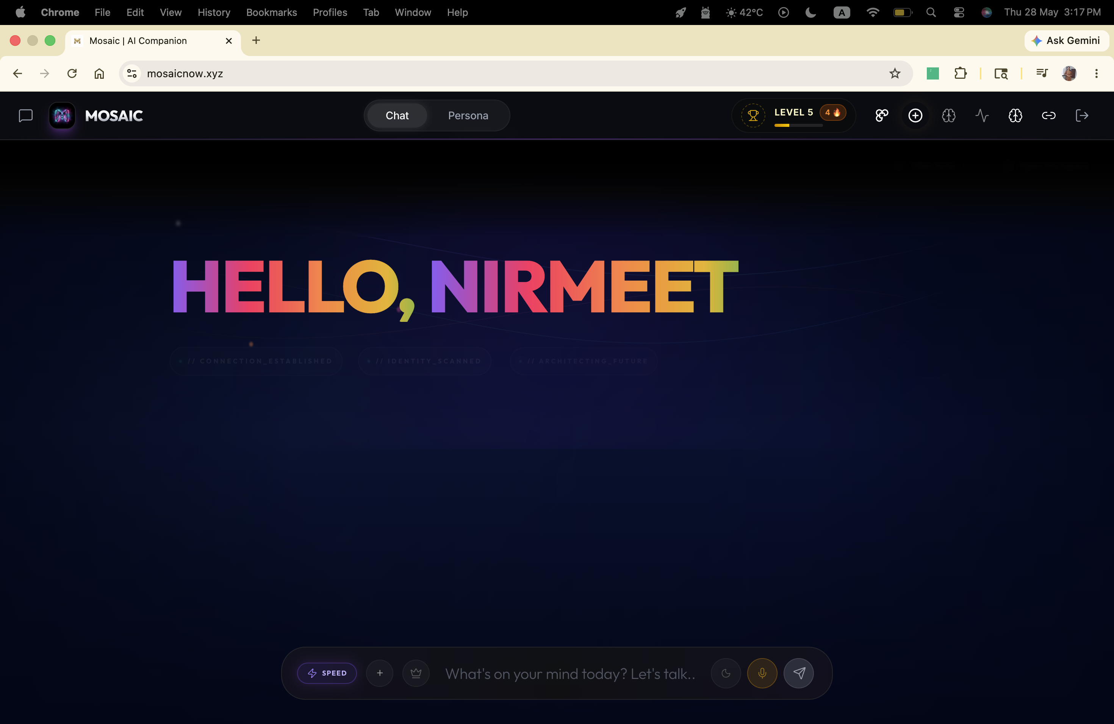Open the date and time clock
The width and height of the screenshot is (1114, 724).
(x=1052, y=12)
